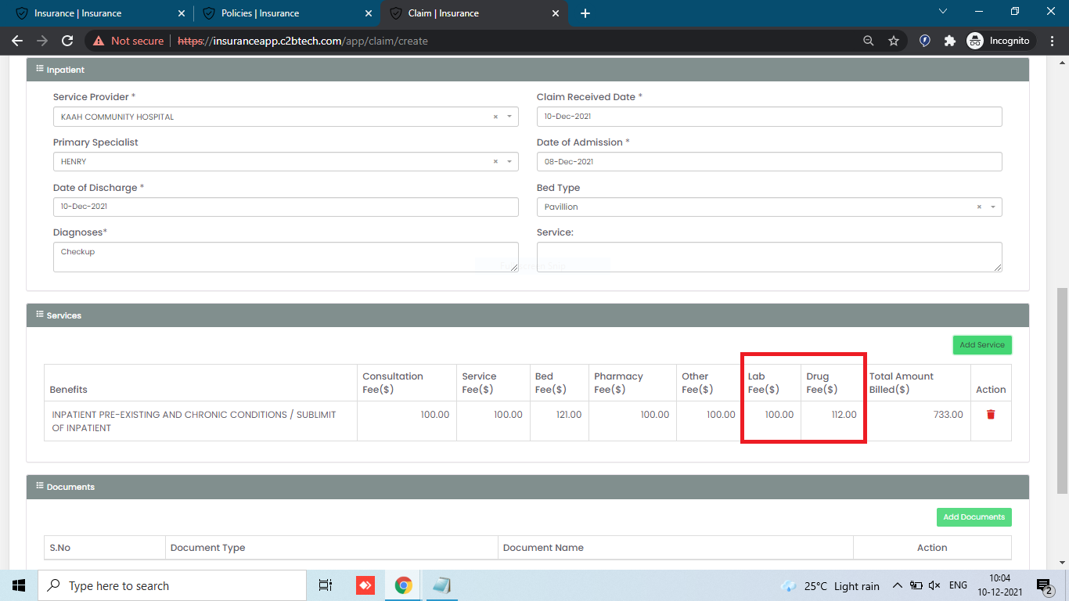Click the network tray icon
This screenshot has width=1069, height=601.
click(915, 585)
